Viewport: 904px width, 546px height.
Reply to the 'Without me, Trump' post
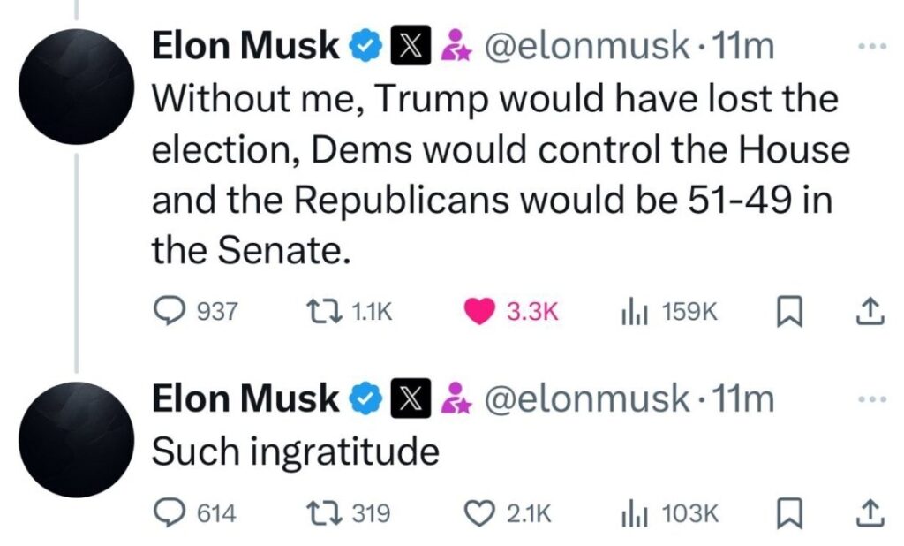tap(168, 311)
